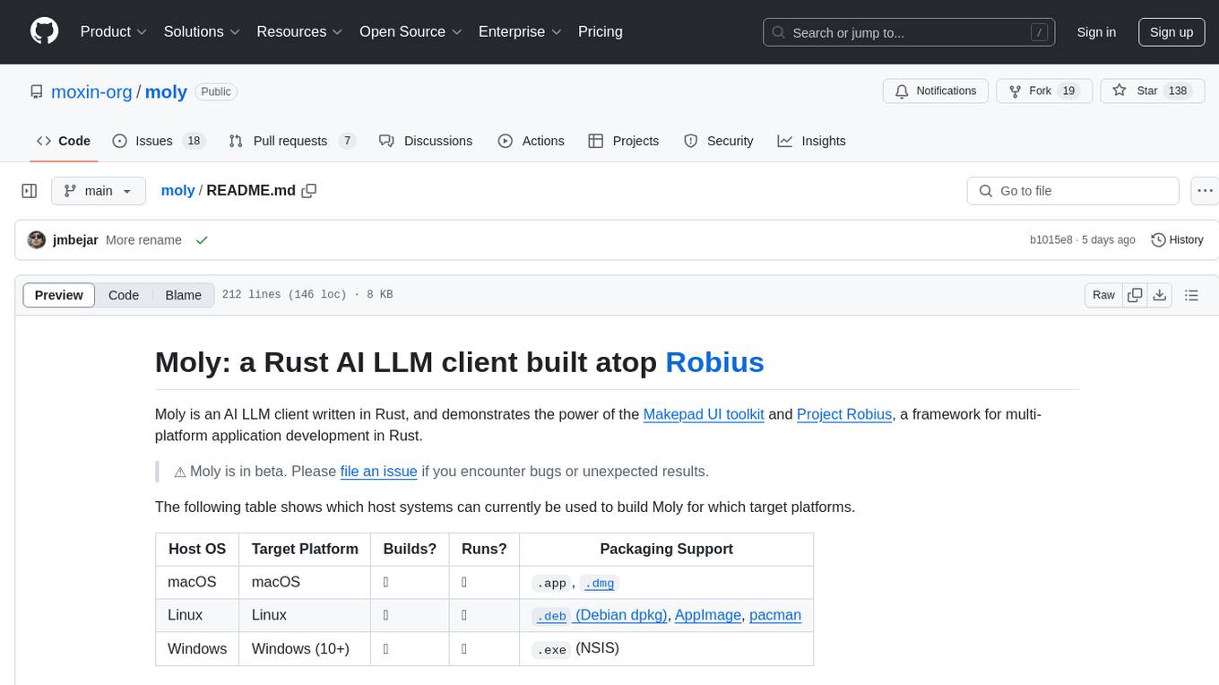1219x685 pixels.
Task: Click the moly breadcrumb link
Action: pos(177,191)
